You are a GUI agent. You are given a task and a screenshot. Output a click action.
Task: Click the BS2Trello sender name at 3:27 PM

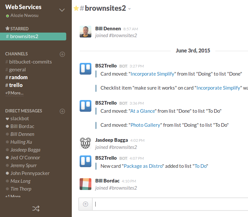106,66
